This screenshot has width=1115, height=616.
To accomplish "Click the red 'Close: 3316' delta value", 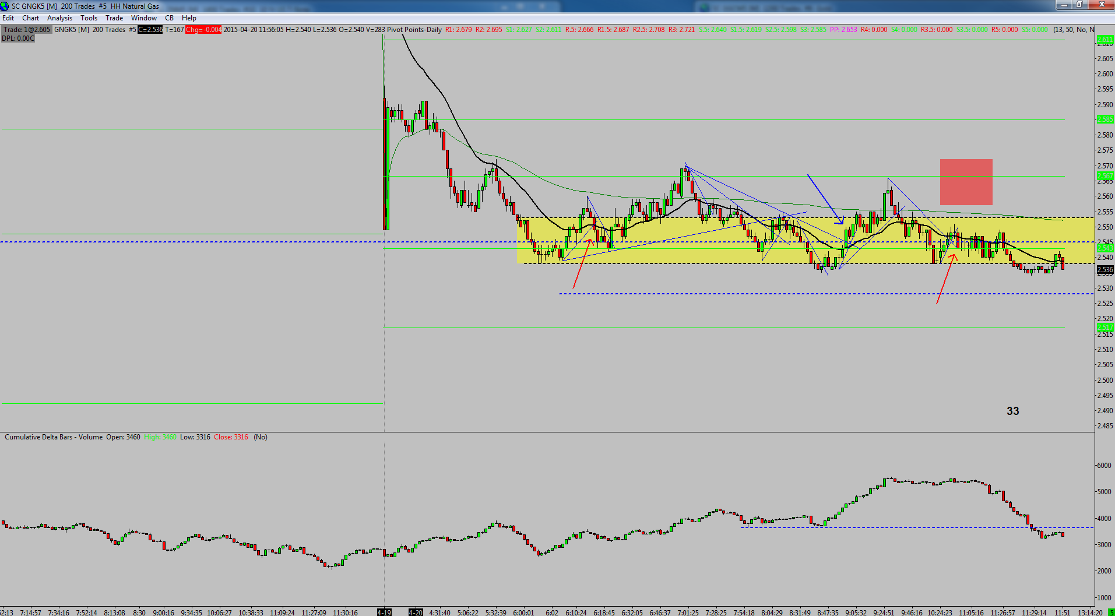I will 231,437.
